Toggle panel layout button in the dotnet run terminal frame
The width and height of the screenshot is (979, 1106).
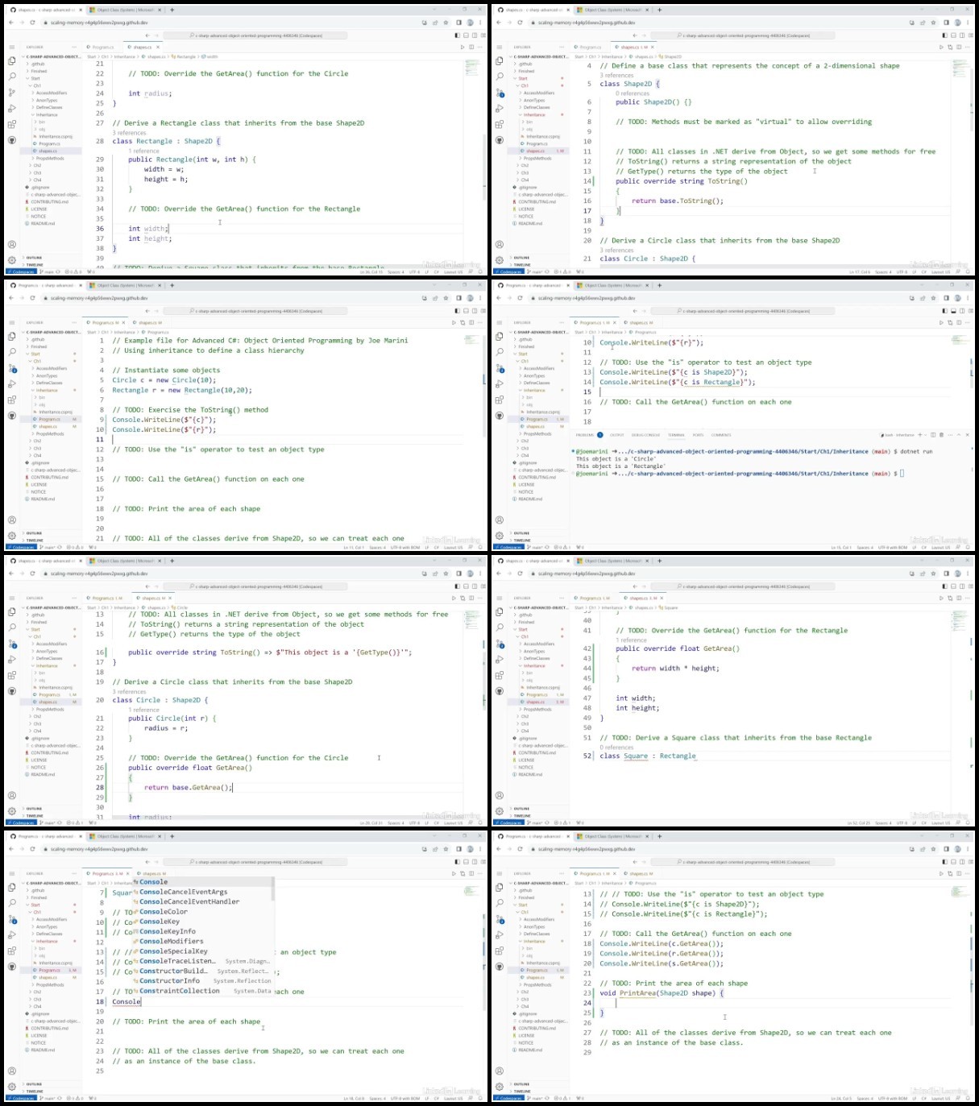[x=953, y=311]
